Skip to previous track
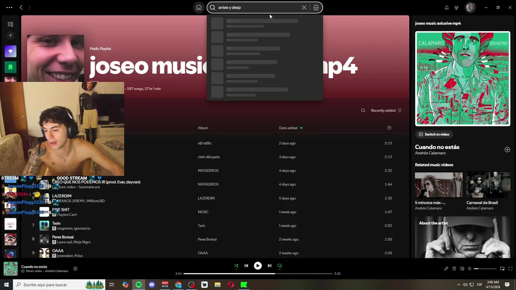The height and width of the screenshot is (290, 516). point(246,266)
